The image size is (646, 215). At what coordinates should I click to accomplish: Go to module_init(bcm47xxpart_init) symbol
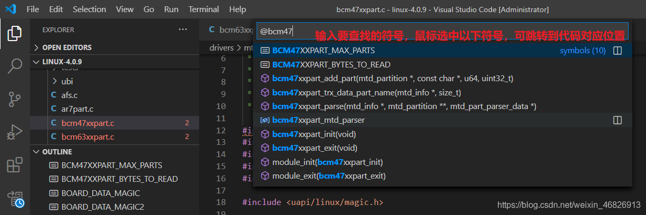(x=443, y=162)
